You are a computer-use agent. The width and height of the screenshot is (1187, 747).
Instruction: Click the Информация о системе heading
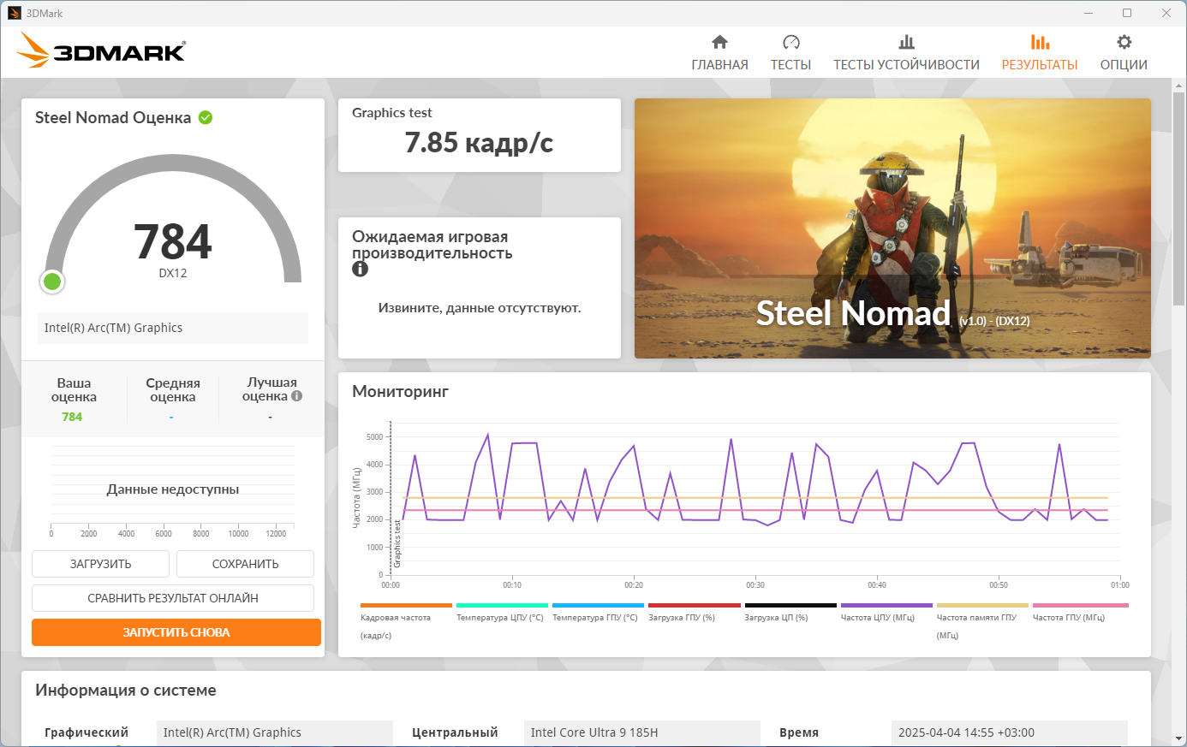coord(126,691)
